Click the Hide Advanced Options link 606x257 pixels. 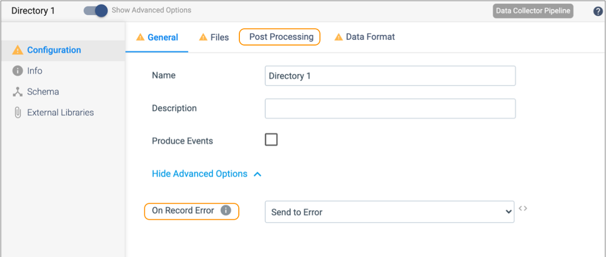(x=199, y=174)
